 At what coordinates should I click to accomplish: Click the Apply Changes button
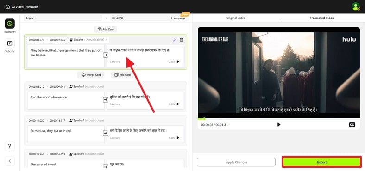(x=236, y=162)
